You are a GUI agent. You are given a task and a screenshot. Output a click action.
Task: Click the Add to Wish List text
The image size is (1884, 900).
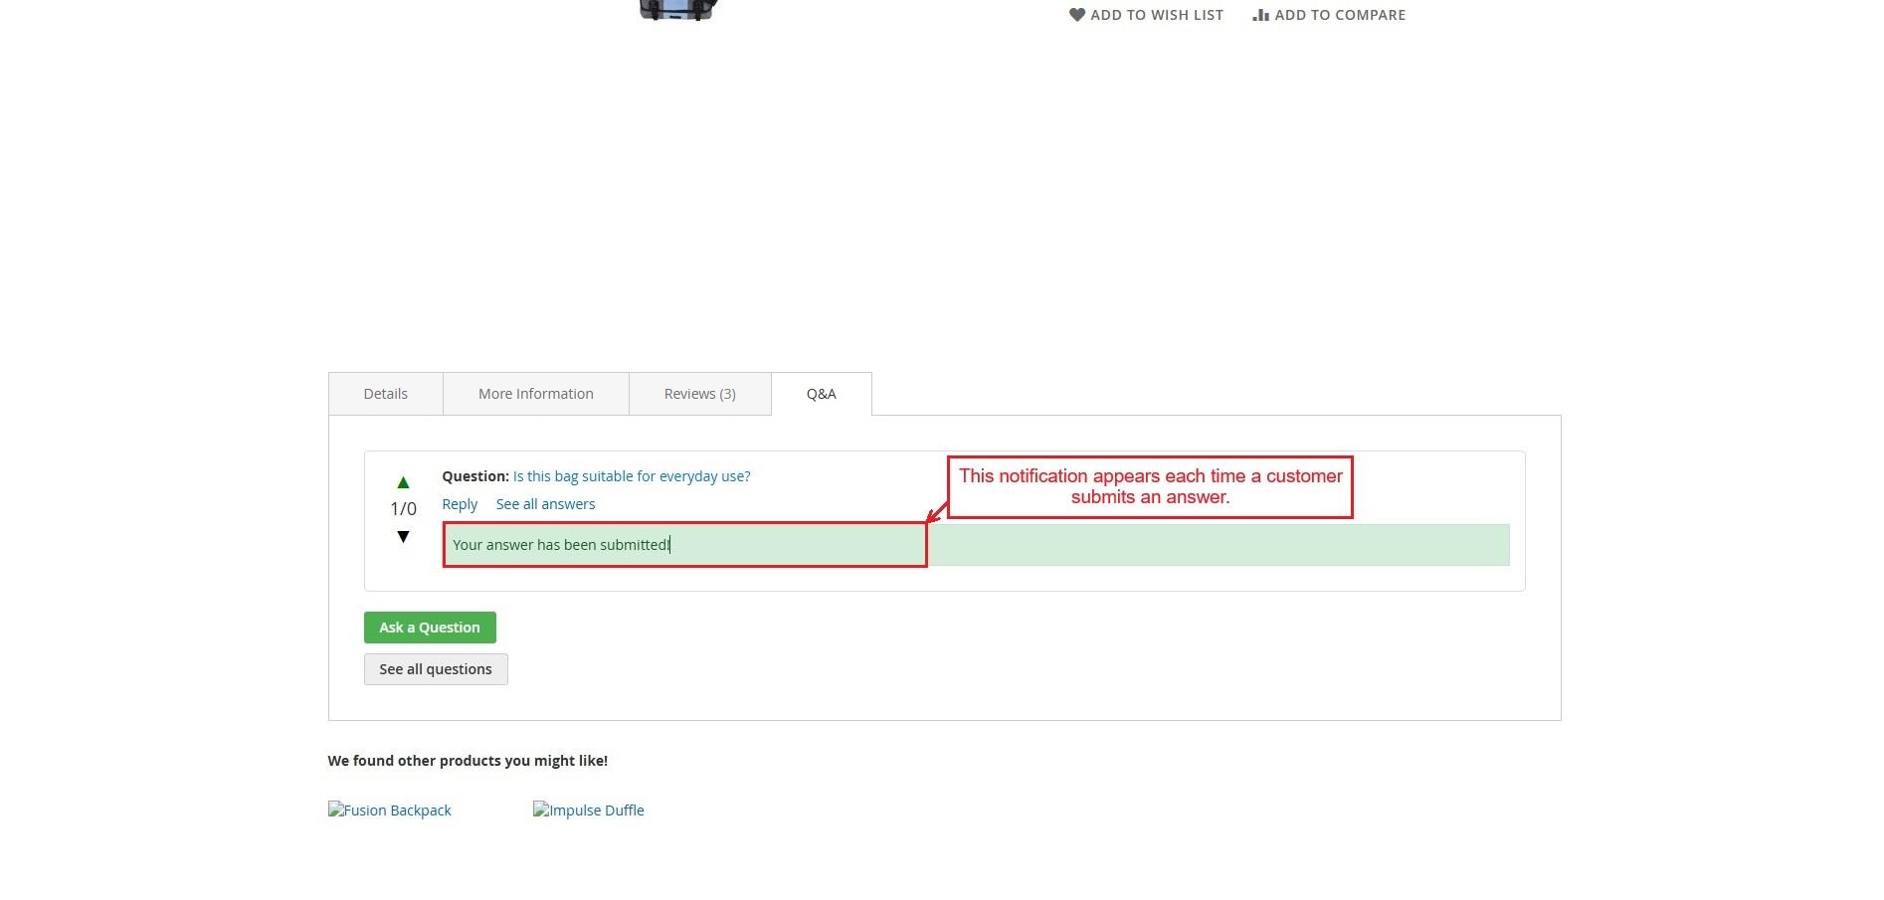pyautogui.click(x=1156, y=15)
